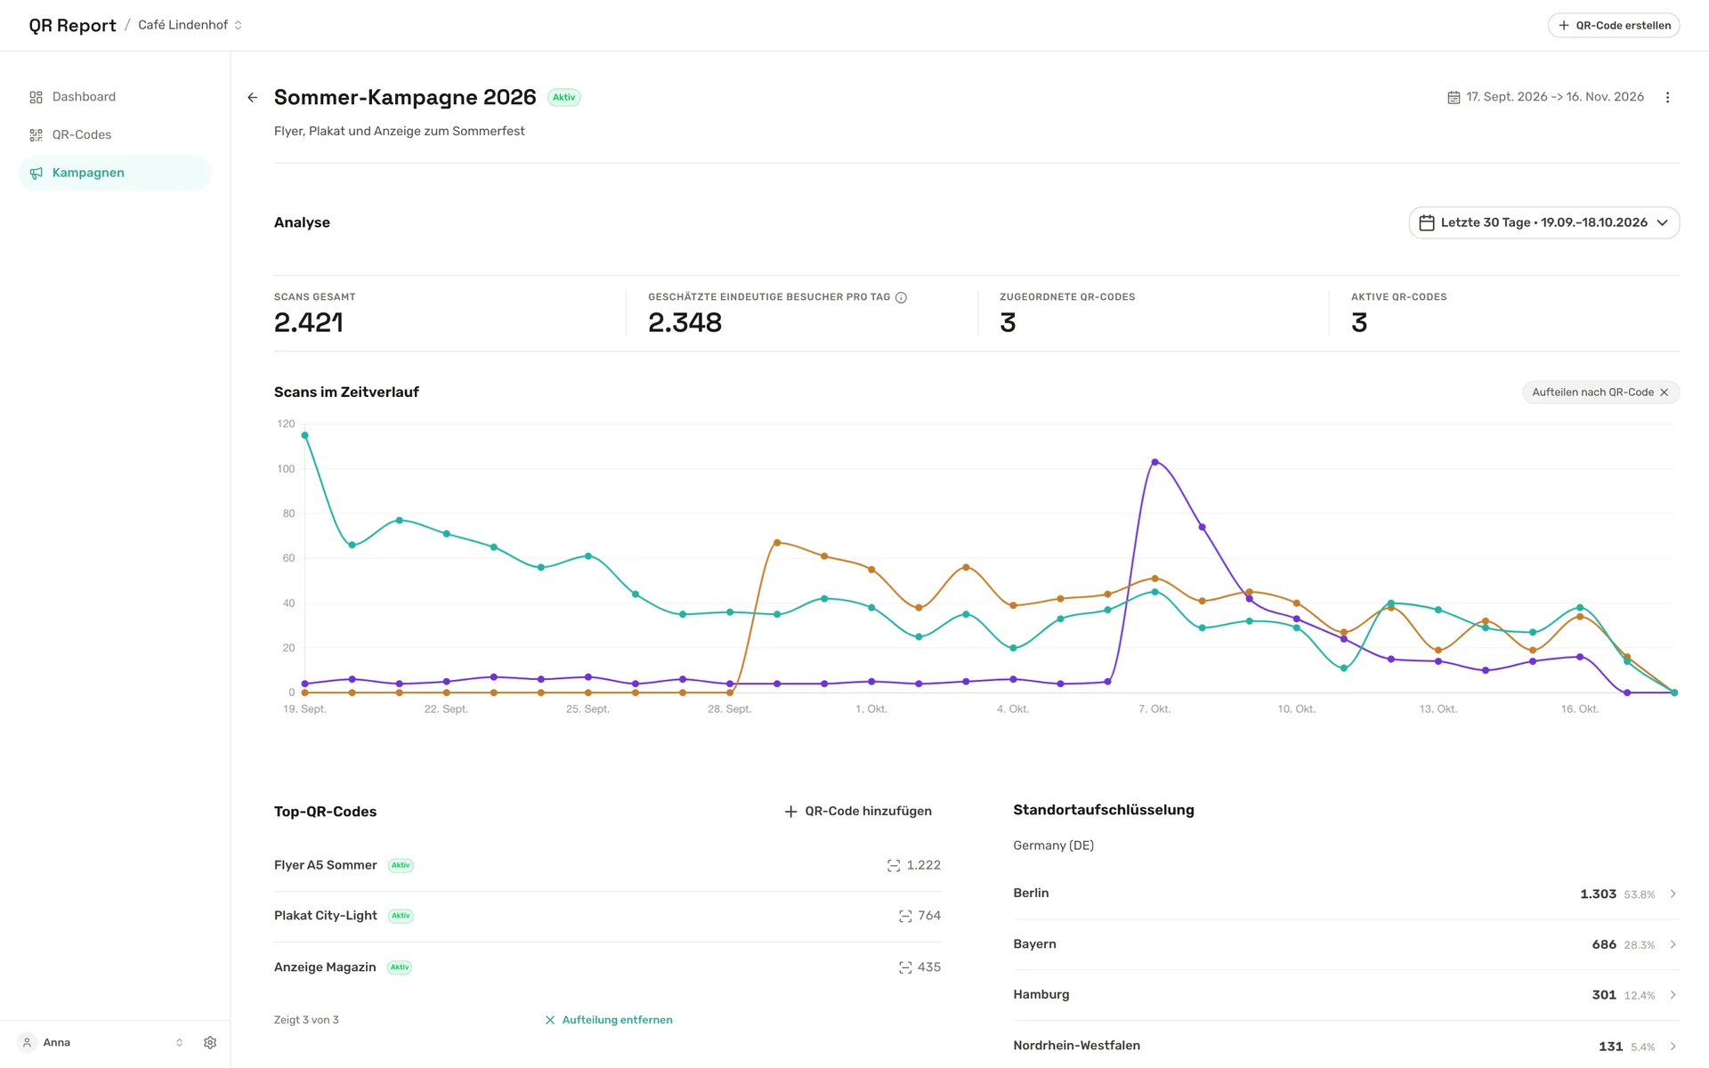The width and height of the screenshot is (1709, 1068).
Task: Open the Café Lindenhof workspace switcher
Action: (190, 25)
